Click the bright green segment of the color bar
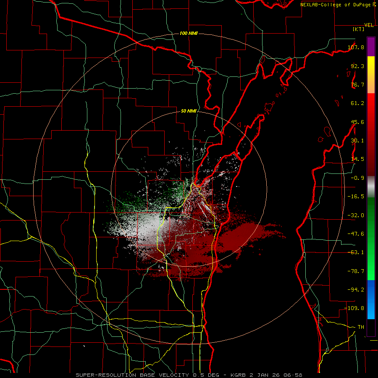 tap(371, 239)
